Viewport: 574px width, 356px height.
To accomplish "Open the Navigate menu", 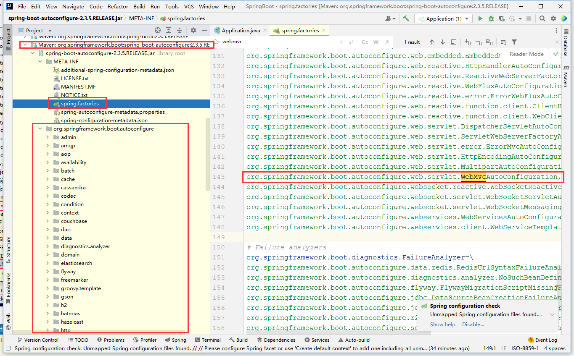I will point(73,7).
